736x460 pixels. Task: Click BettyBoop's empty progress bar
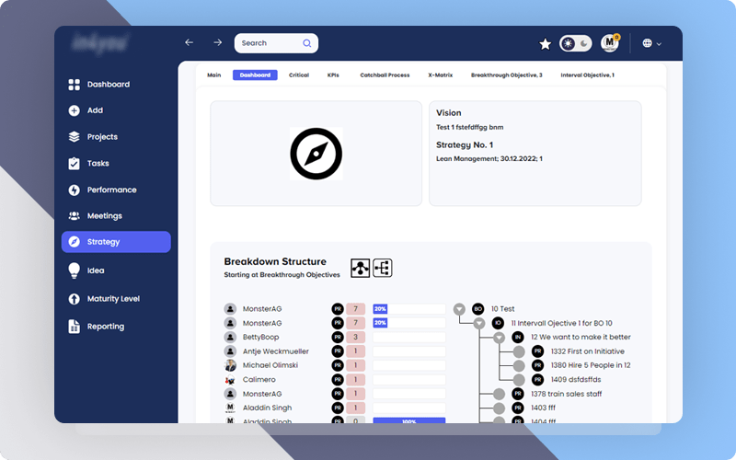(408, 337)
